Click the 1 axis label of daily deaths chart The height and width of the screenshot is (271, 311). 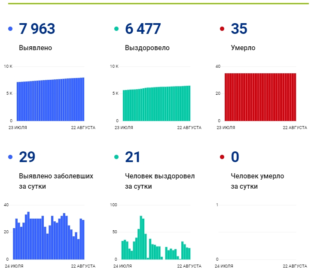(x=217, y=205)
